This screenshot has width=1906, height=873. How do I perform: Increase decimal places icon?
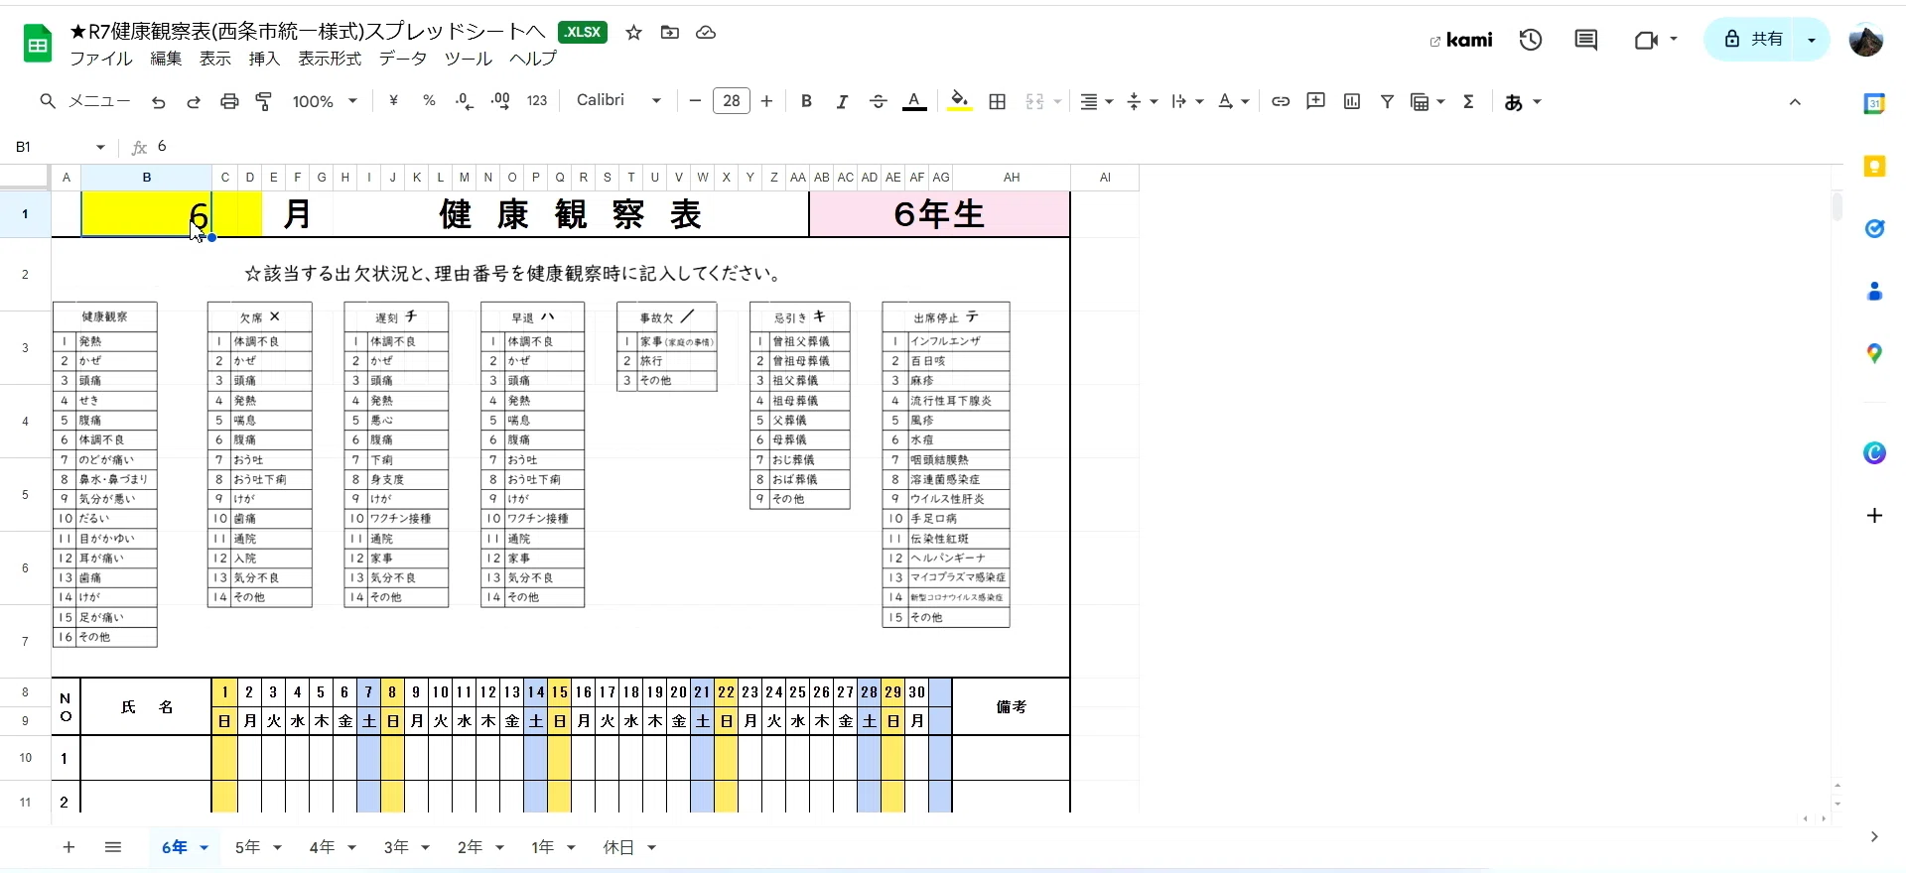[500, 101]
